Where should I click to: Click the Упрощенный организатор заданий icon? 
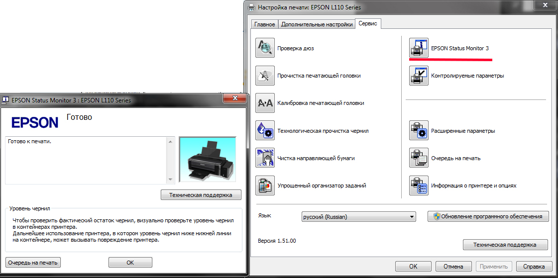[265, 185]
